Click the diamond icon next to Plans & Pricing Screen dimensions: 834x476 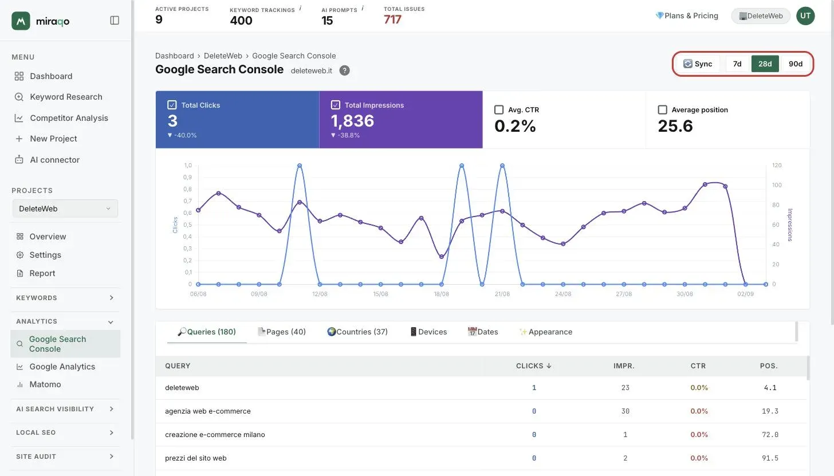pyautogui.click(x=659, y=15)
